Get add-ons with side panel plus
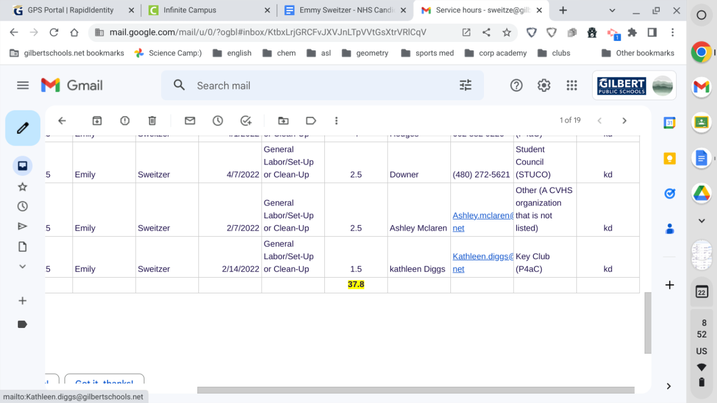The height and width of the screenshot is (403, 717). (669, 285)
